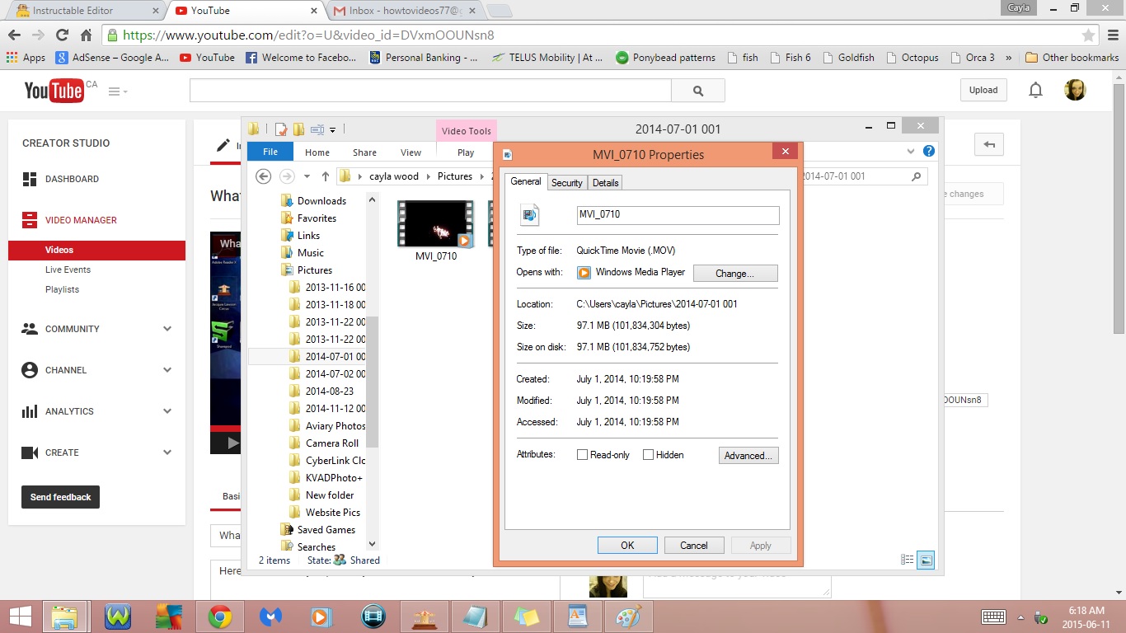Viewport: 1126px width, 633px height.
Task: Expand the Community section in Creator Studio
Action: [x=167, y=329]
